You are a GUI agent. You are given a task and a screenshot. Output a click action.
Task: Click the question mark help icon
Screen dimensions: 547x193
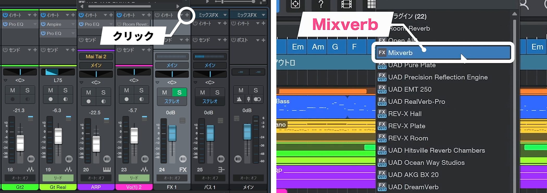pos(321,4)
